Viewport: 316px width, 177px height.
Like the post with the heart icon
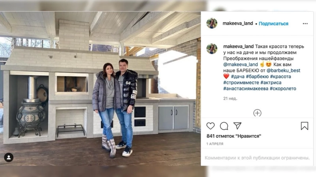[211, 126]
